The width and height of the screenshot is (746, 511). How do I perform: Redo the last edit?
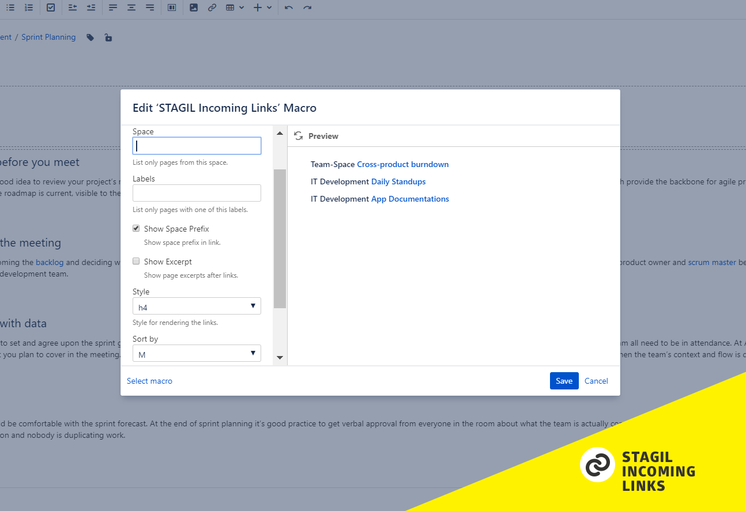[x=307, y=7]
